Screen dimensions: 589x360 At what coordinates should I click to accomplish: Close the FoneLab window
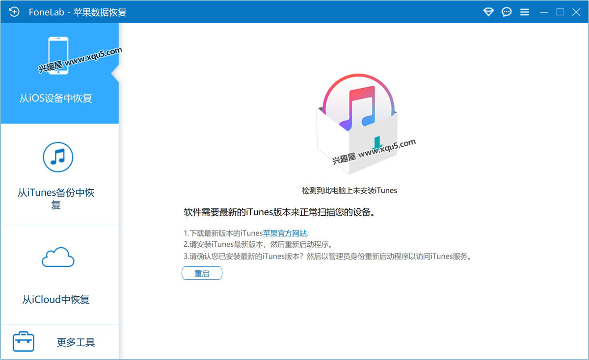point(576,12)
